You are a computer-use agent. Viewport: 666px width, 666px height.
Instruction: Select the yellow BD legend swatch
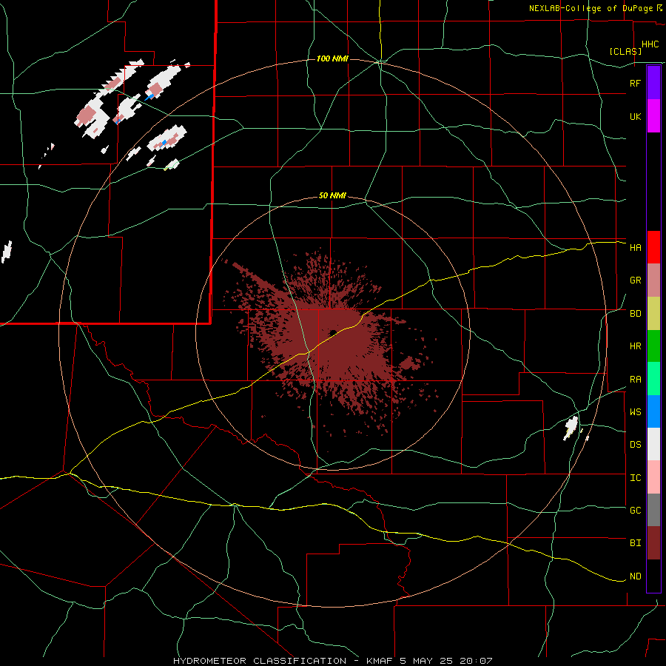click(x=653, y=313)
